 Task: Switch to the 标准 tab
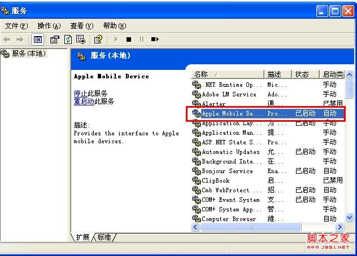coord(104,237)
